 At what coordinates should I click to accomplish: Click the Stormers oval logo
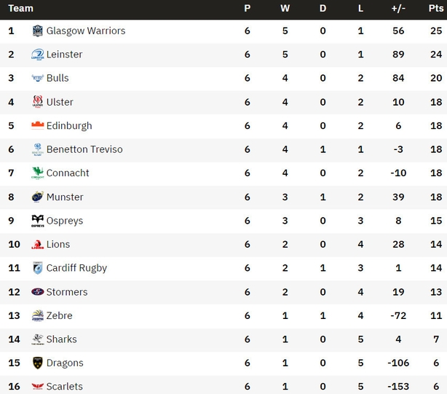(x=38, y=291)
